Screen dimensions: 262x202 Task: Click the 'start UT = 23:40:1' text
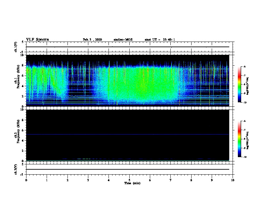pyautogui.click(x=160, y=40)
